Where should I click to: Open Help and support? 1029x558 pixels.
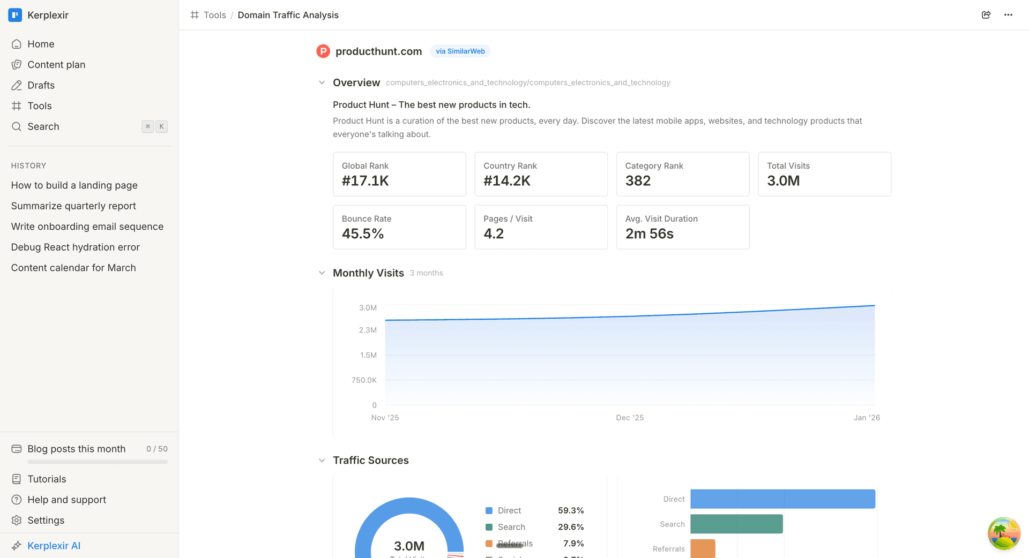tap(66, 500)
